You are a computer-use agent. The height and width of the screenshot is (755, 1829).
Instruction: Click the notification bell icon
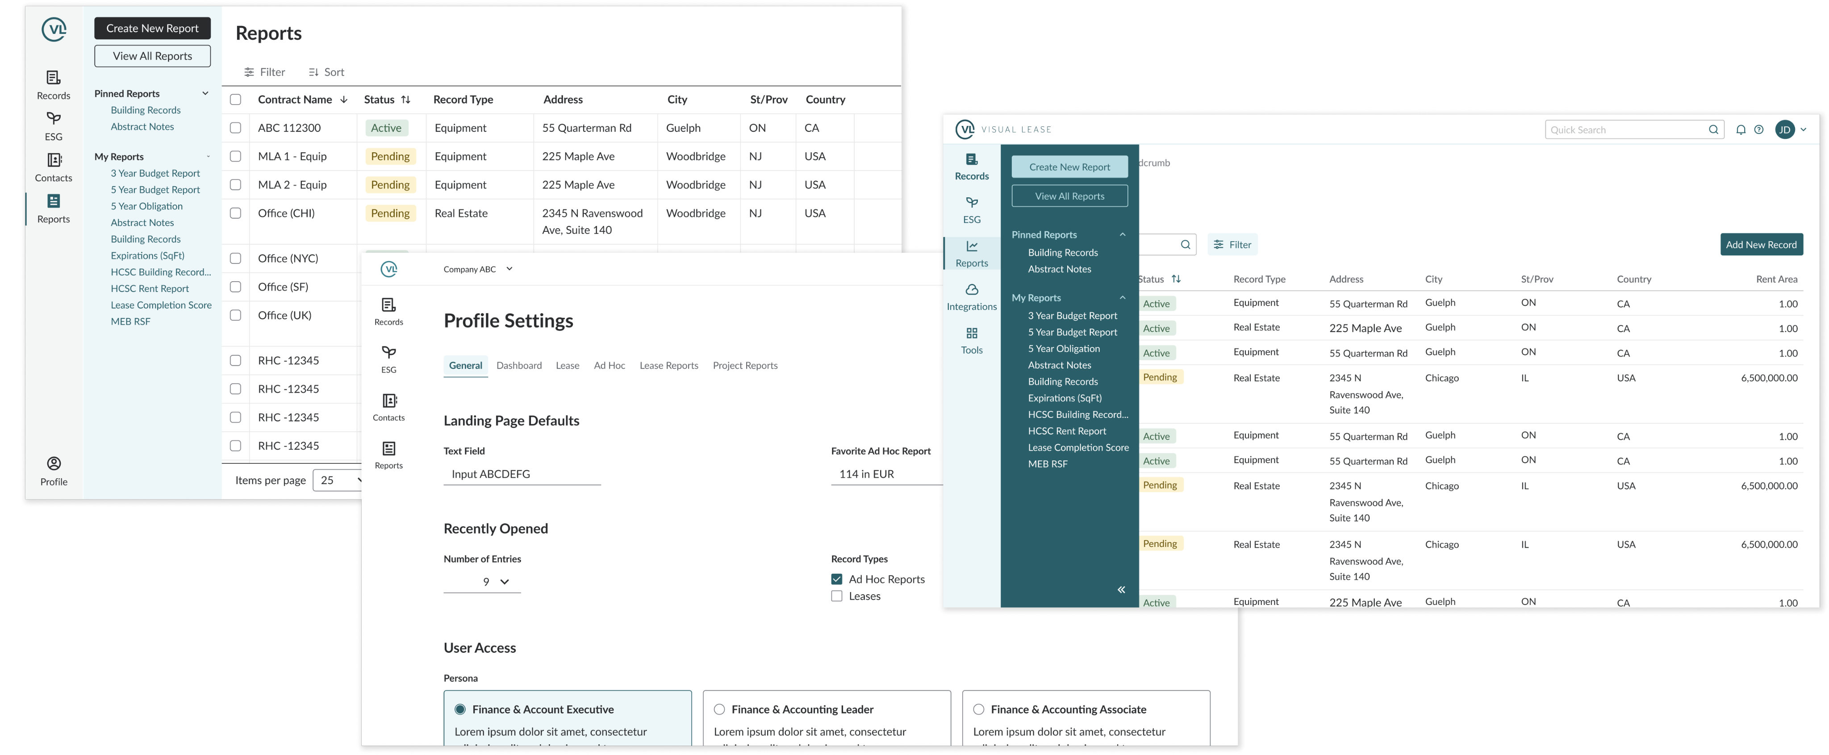(1740, 129)
